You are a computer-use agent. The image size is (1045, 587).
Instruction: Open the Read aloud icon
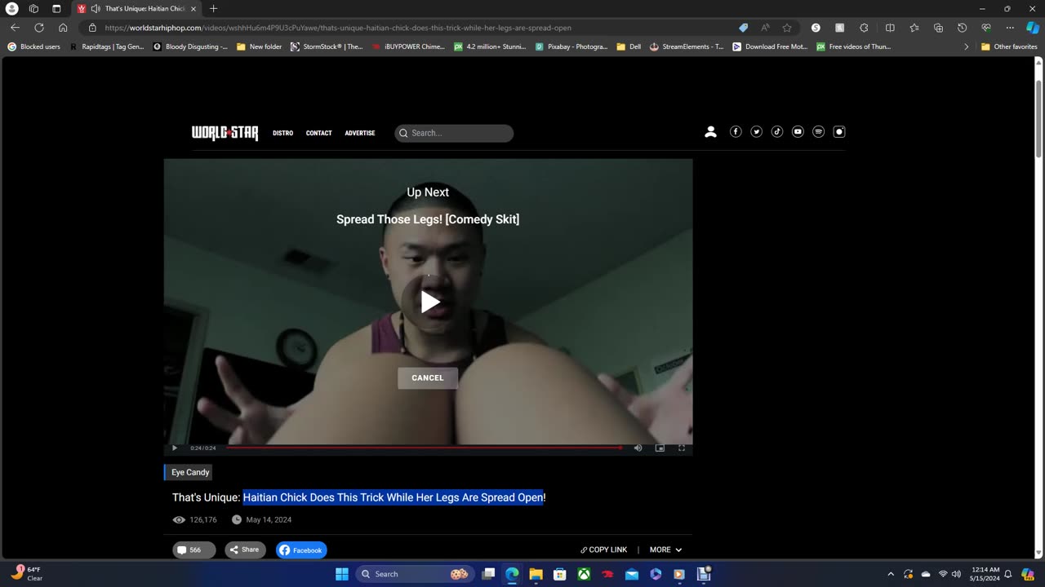765,28
